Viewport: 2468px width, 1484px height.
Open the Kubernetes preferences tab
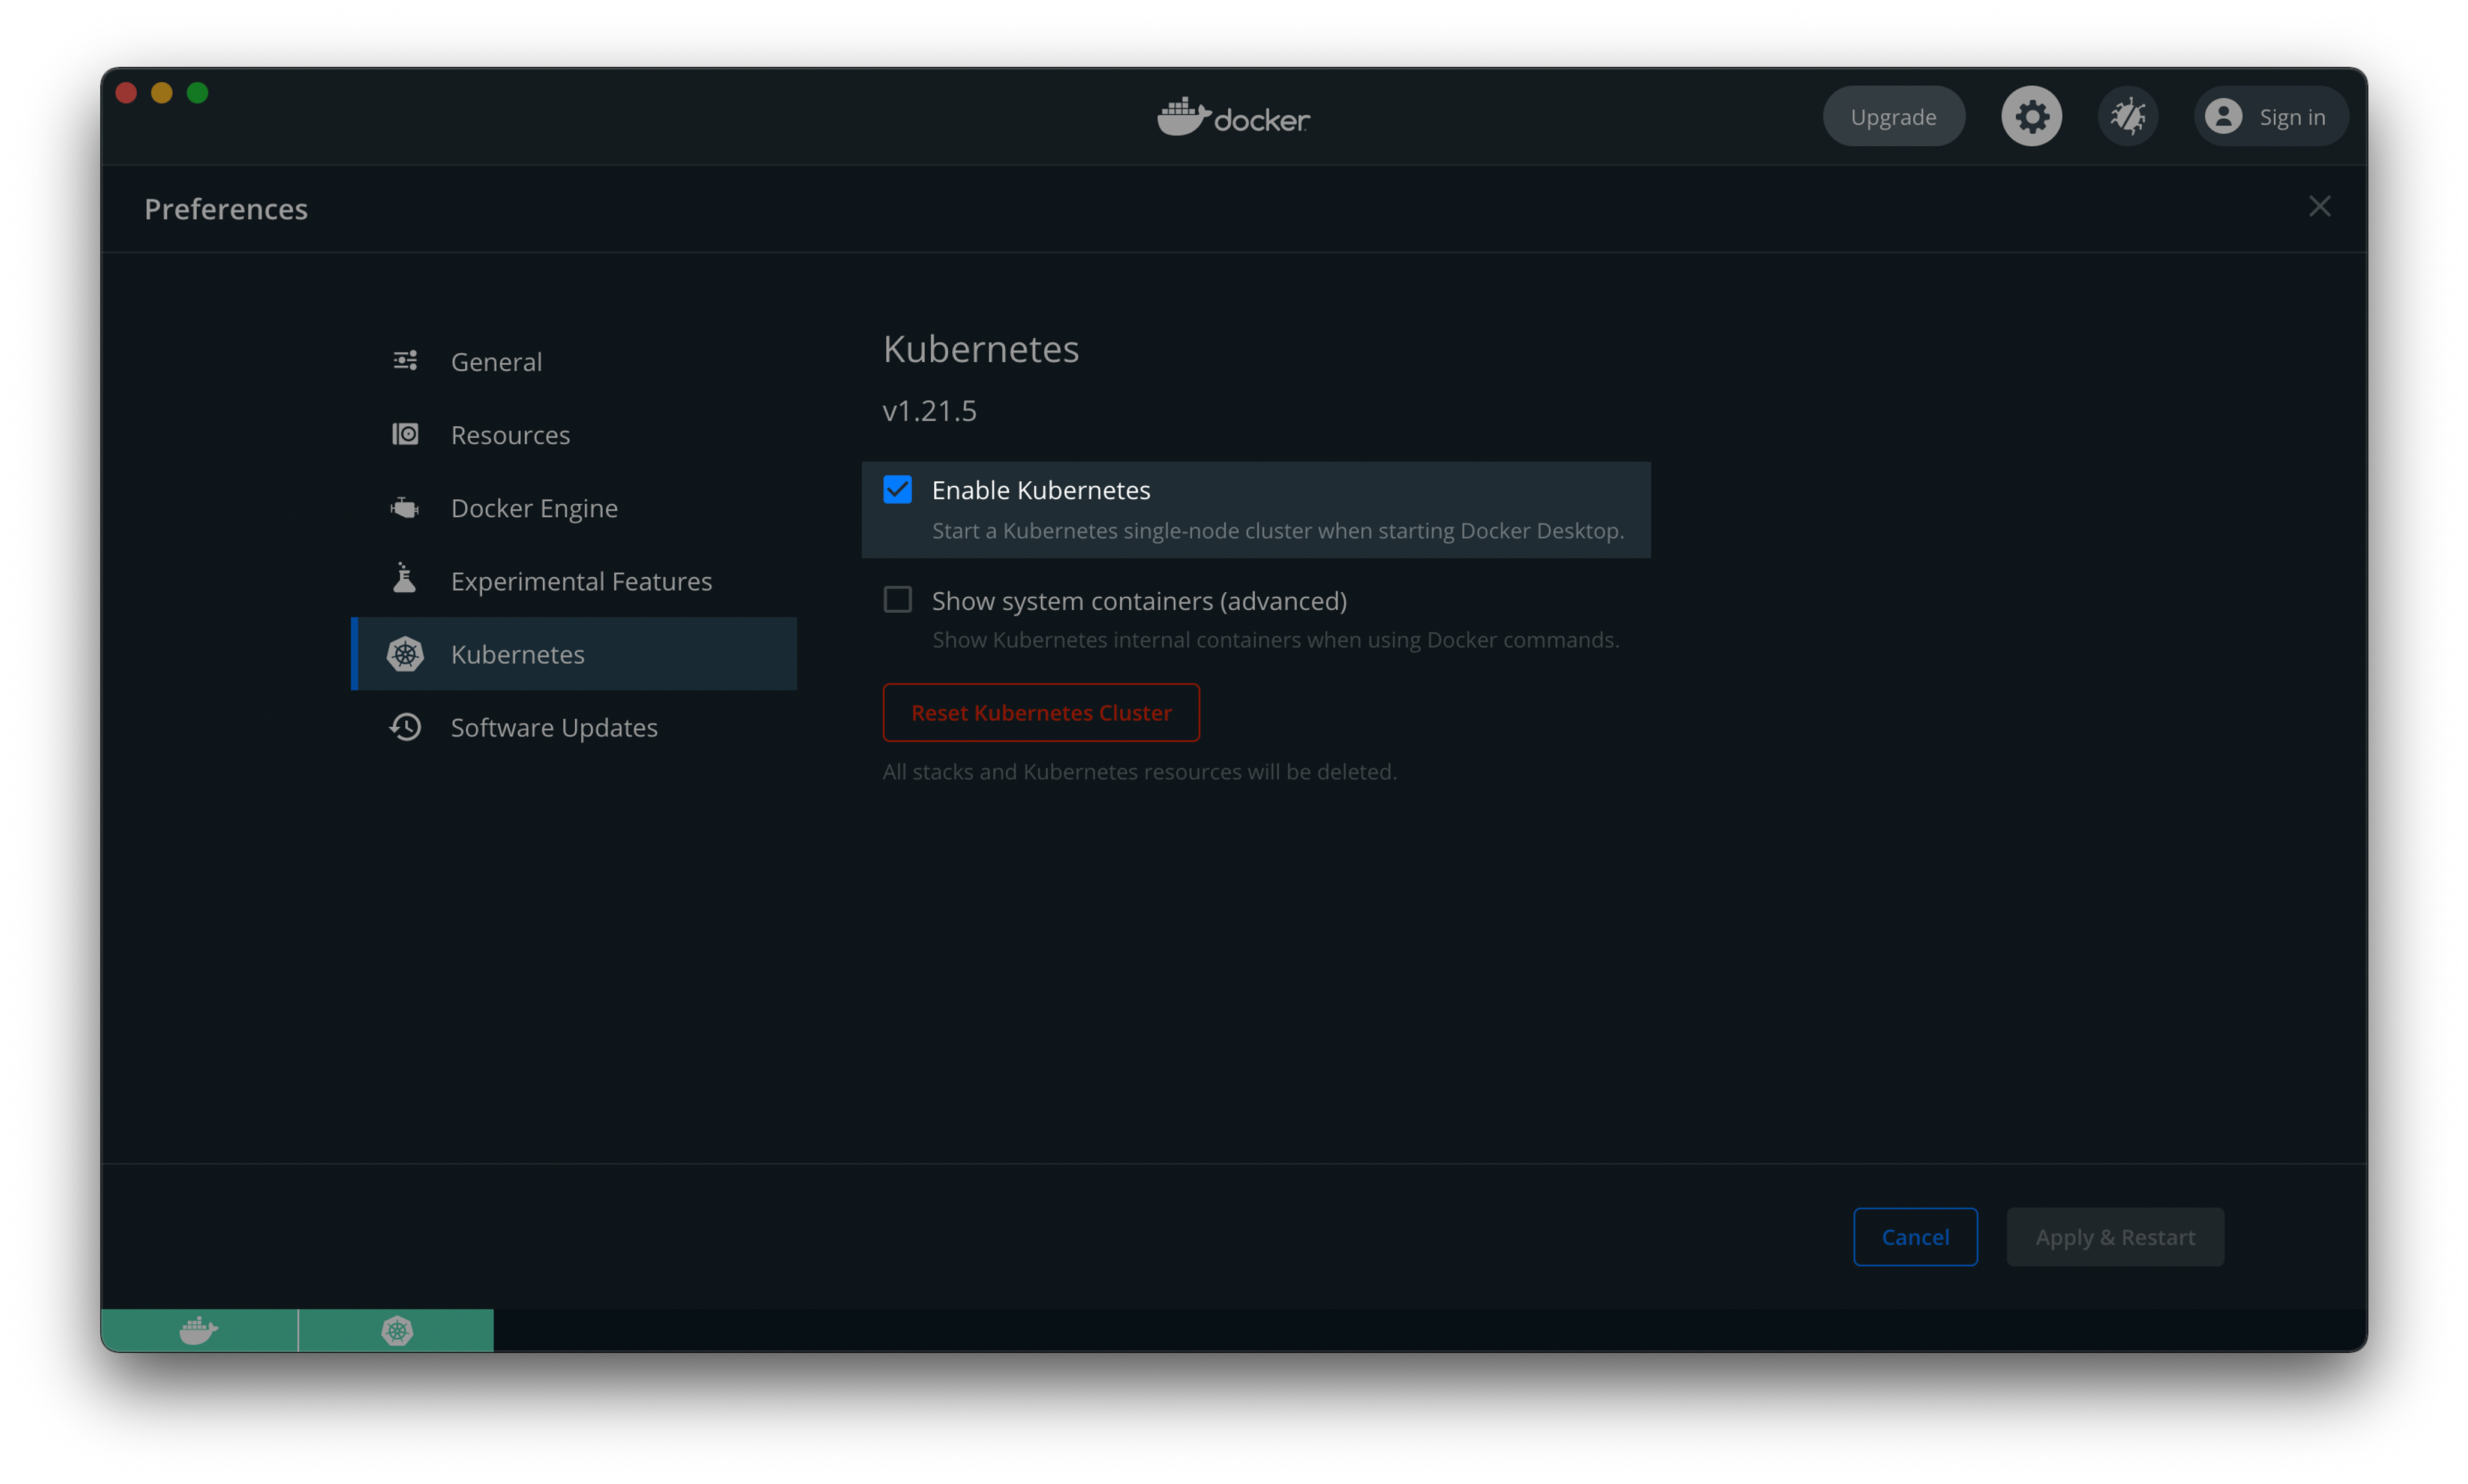[517, 654]
